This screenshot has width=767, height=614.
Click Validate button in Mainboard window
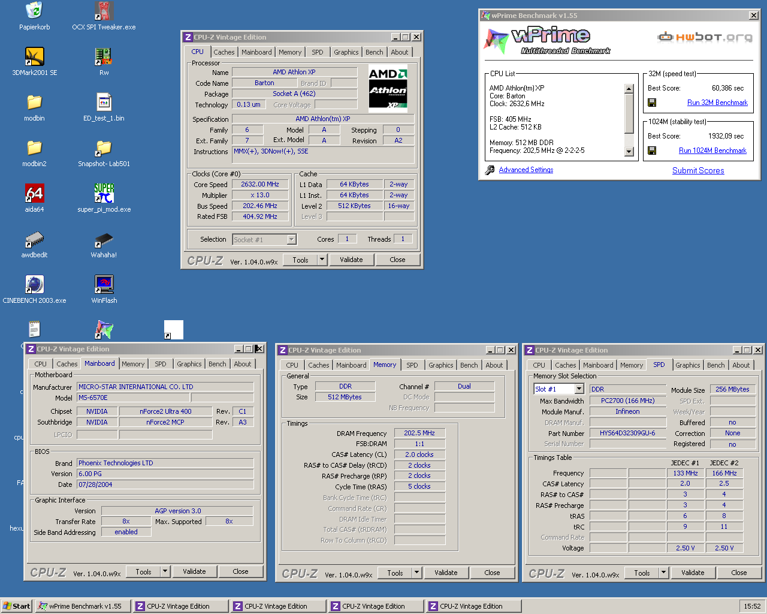pyautogui.click(x=194, y=571)
